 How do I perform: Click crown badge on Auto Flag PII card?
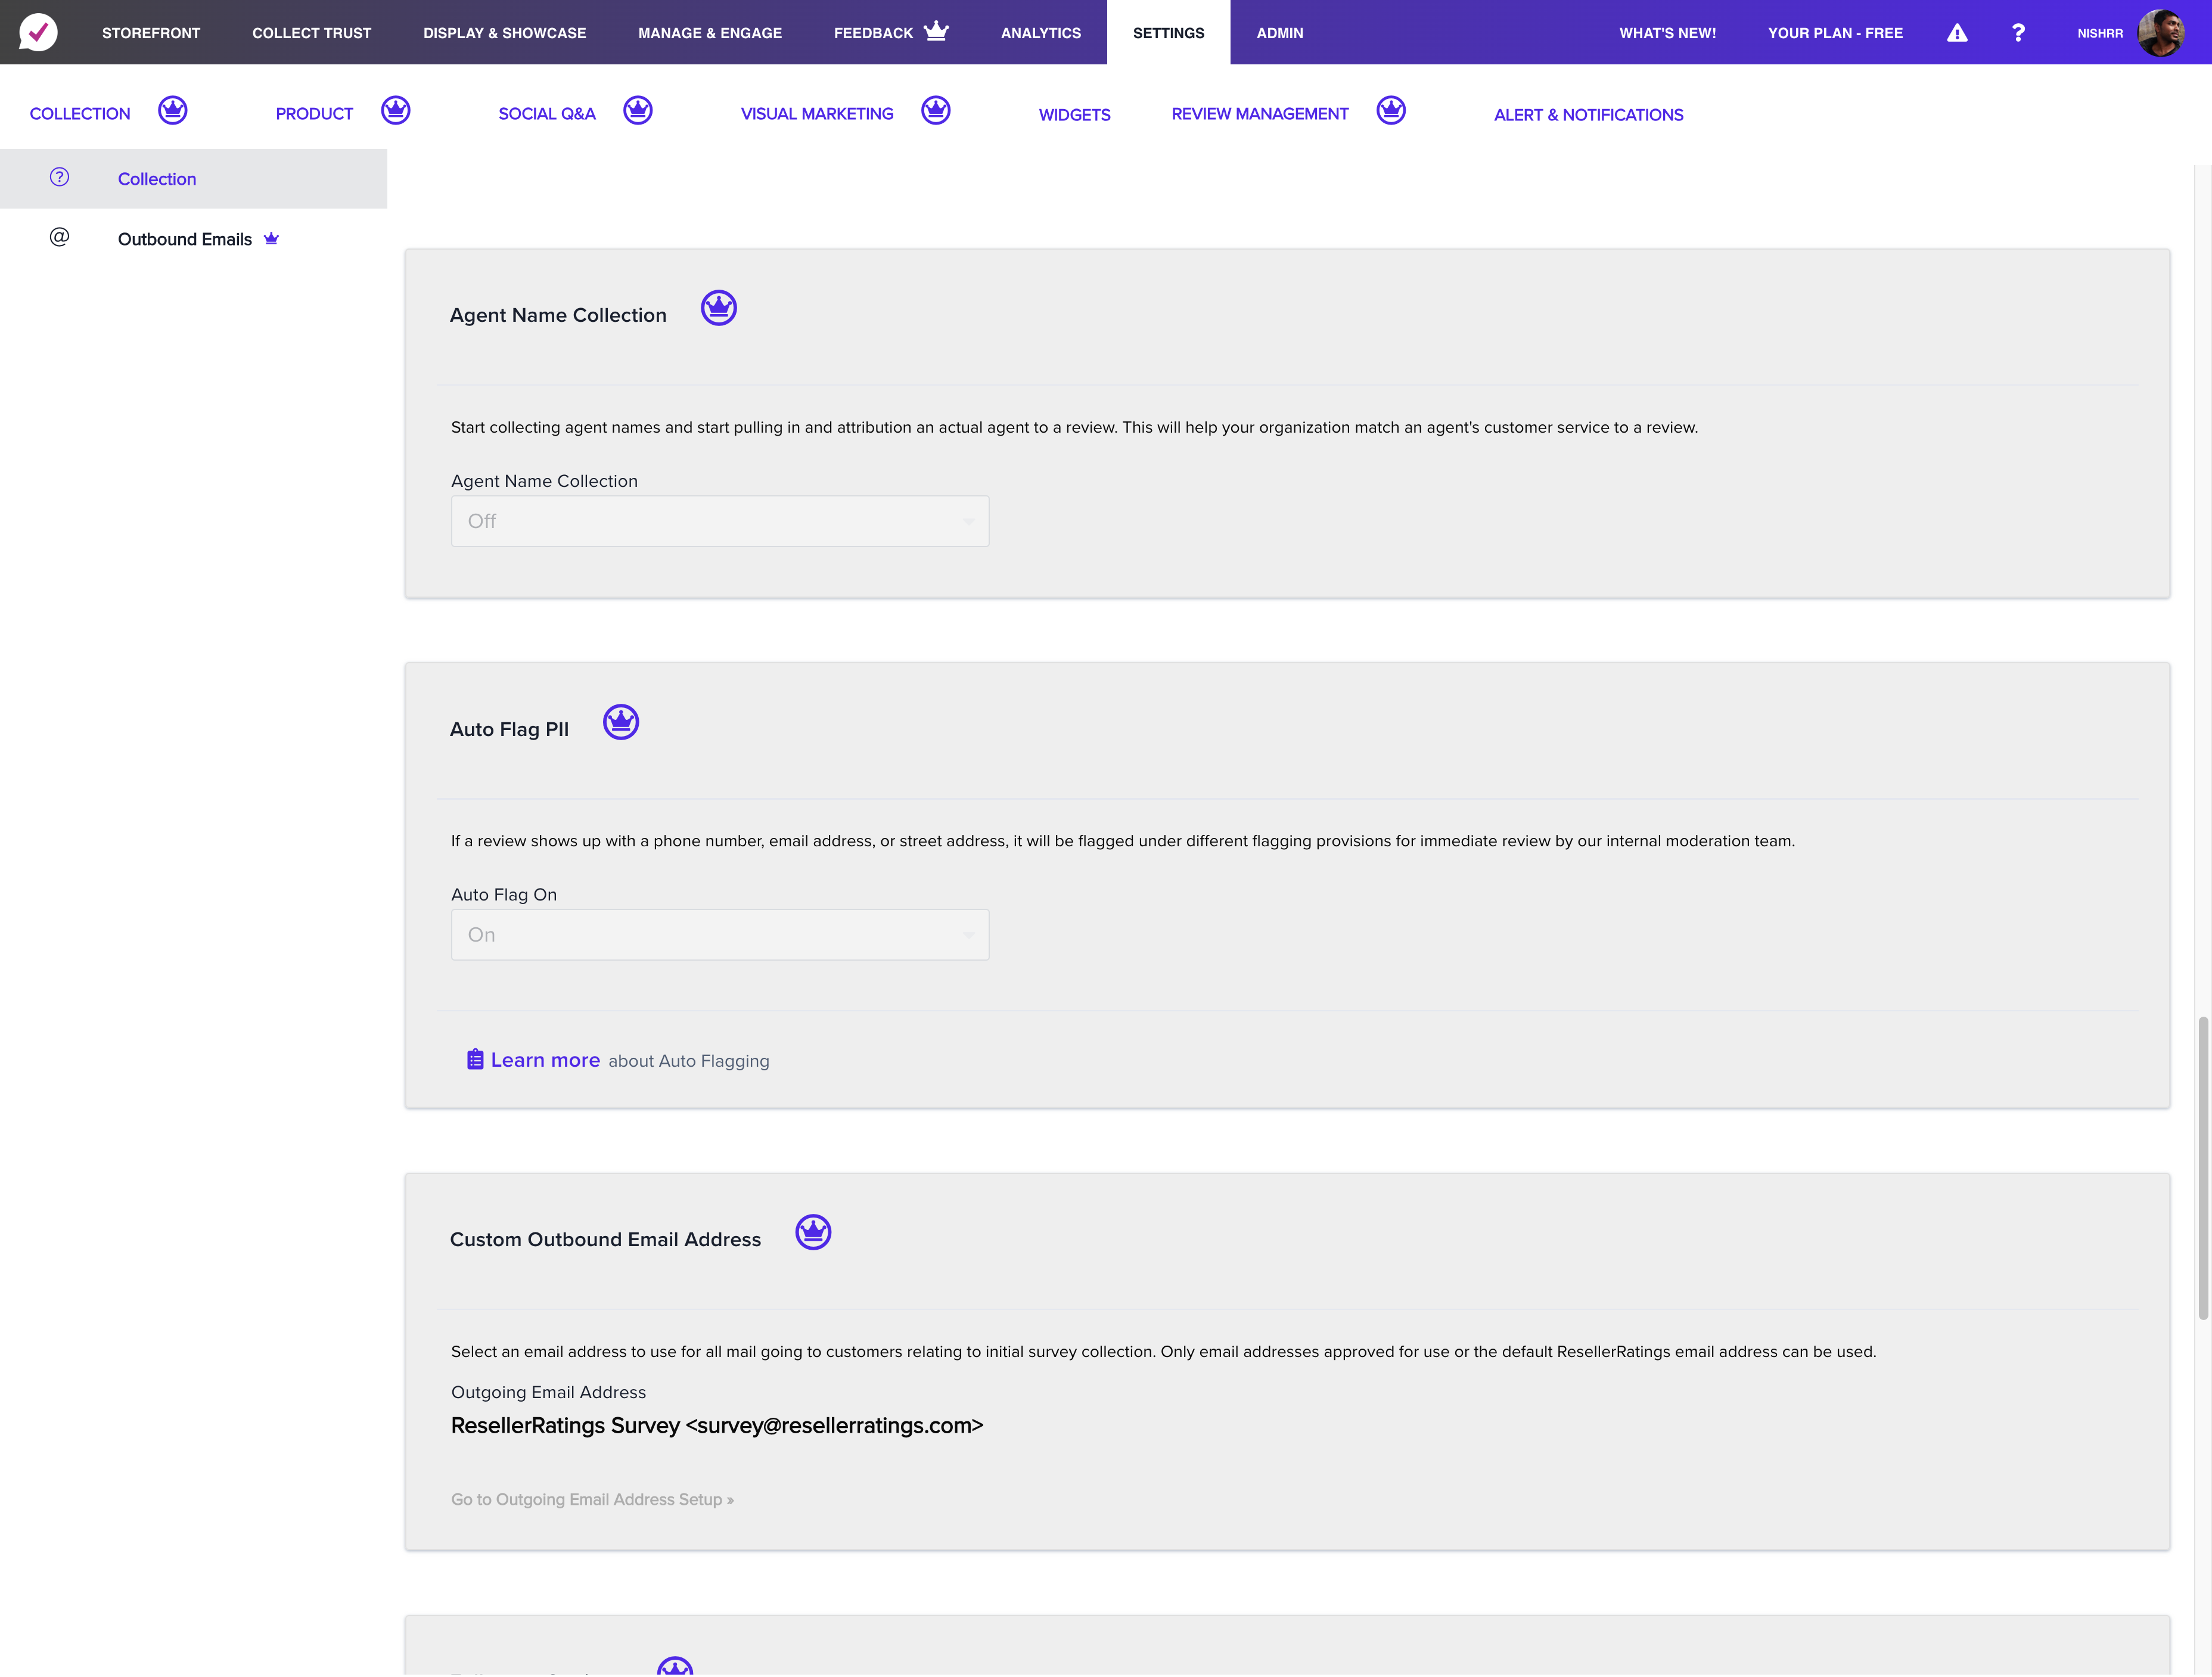(x=621, y=722)
